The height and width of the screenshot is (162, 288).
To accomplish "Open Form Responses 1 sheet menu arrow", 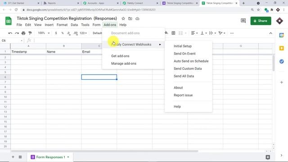I will click(68, 157).
